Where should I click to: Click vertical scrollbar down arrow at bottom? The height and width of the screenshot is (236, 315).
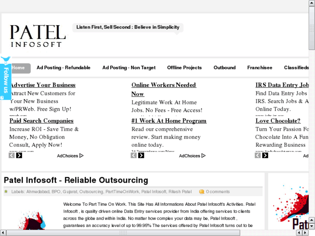312,226
